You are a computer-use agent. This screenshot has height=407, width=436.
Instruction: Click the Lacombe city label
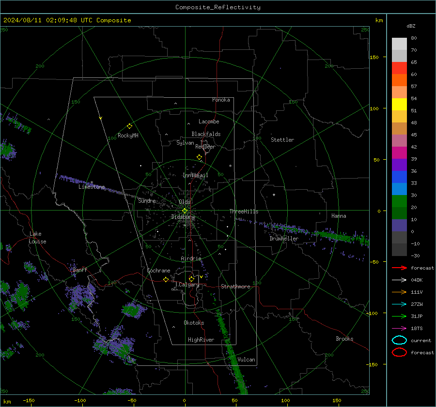(x=209, y=121)
